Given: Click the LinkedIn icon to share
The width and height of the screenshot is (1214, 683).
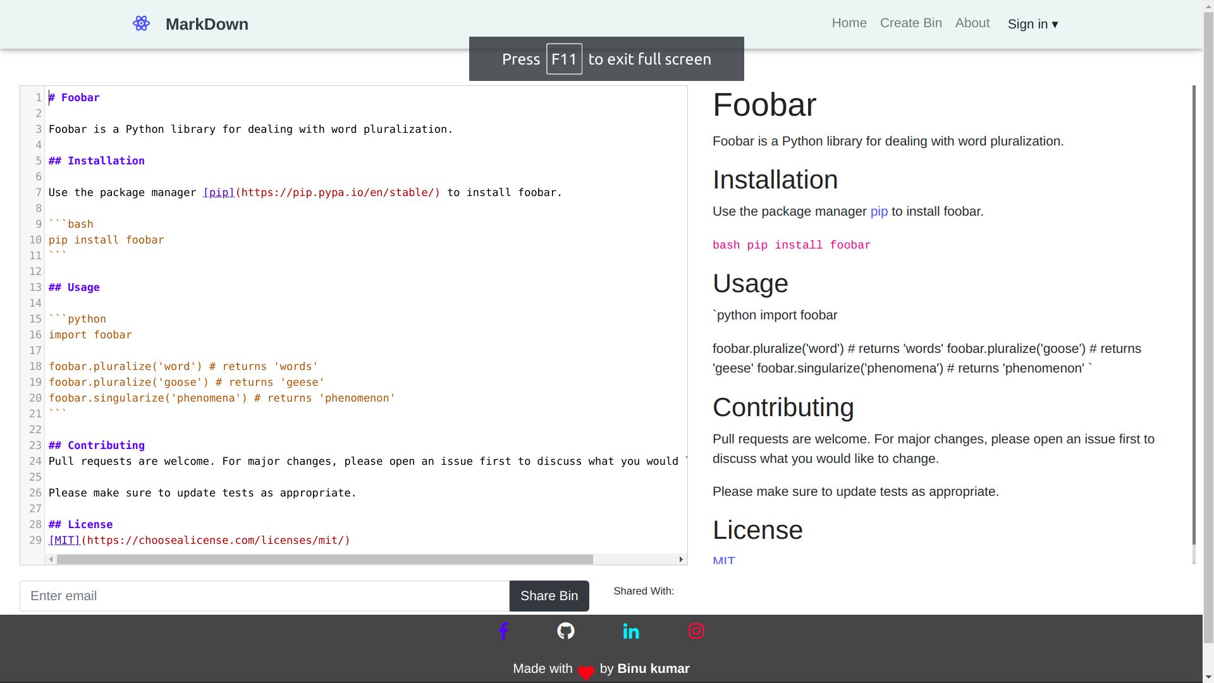Looking at the screenshot, I should 632,631.
